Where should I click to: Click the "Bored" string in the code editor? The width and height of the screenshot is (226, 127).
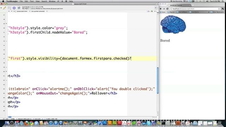point(79,32)
